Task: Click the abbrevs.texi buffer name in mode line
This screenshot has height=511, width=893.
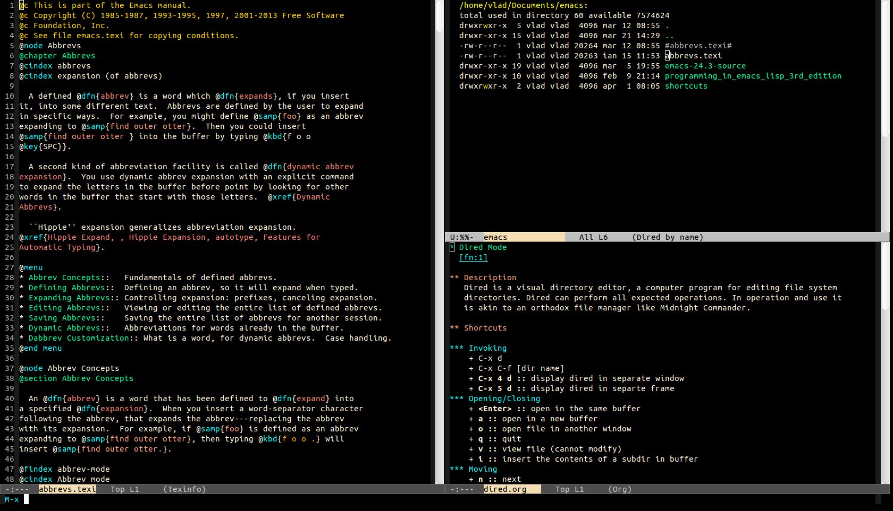Action: coord(68,489)
